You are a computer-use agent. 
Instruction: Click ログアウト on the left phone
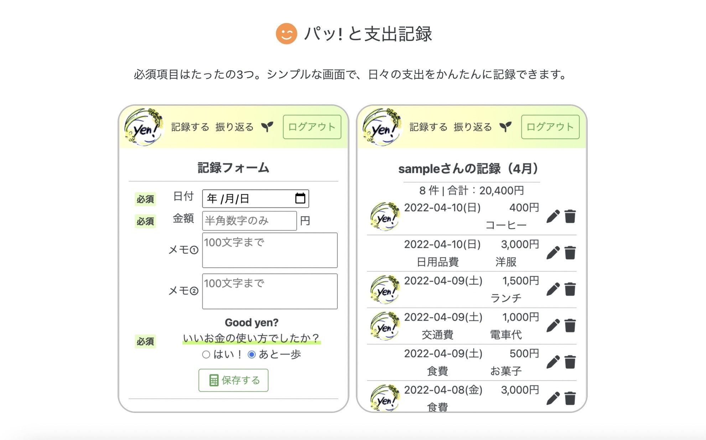[x=312, y=127]
